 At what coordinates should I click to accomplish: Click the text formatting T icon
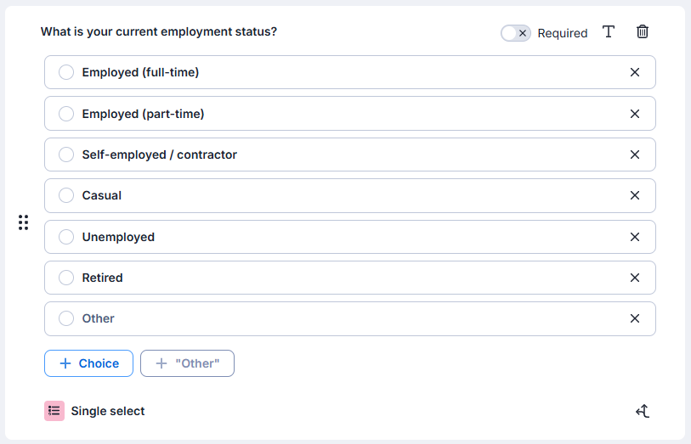[609, 32]
